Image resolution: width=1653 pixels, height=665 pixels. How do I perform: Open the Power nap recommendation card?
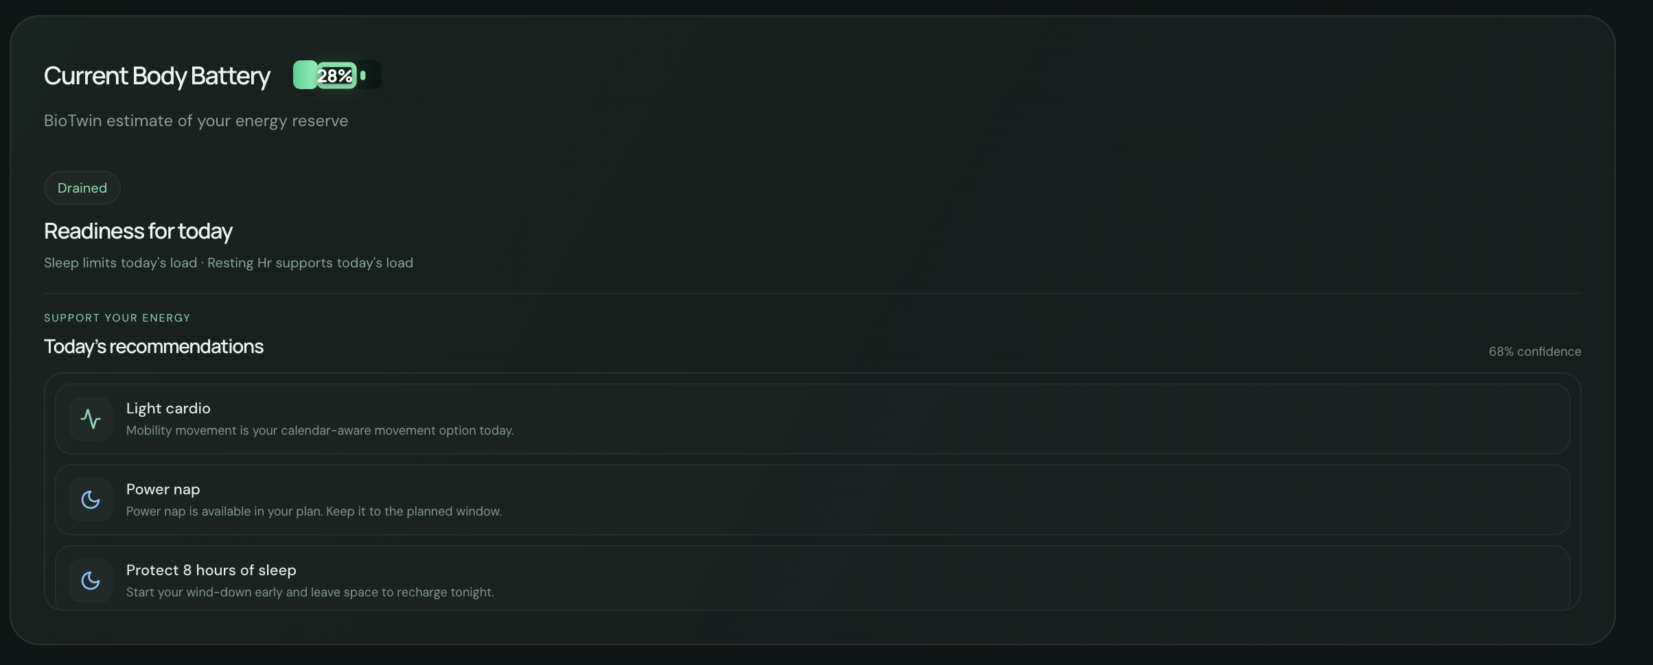tap(812, 500)
